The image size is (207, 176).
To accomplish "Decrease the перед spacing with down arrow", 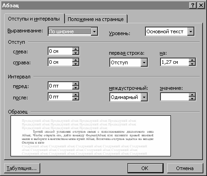I will [x=75, y=88].
